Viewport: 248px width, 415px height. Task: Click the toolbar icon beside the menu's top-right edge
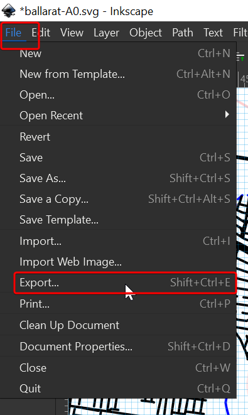(x=240, y=57)
